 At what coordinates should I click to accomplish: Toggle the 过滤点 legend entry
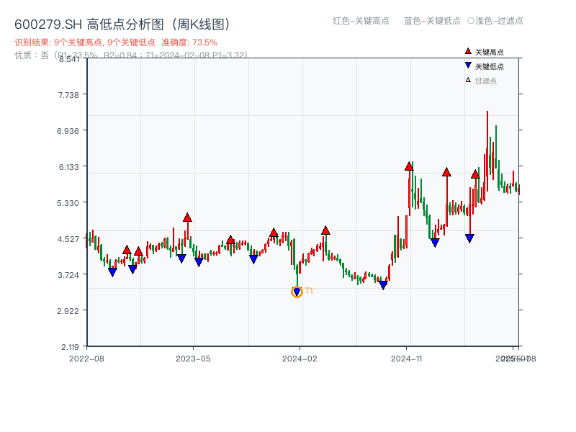coord(485,81)
